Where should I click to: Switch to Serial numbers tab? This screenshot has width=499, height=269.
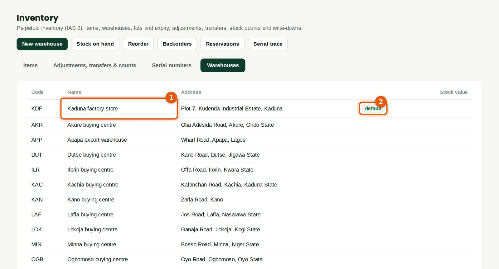pyautogui.click(x=172, y=65)
